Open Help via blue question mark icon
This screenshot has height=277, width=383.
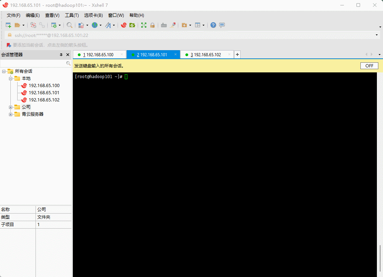click(213, 25)
